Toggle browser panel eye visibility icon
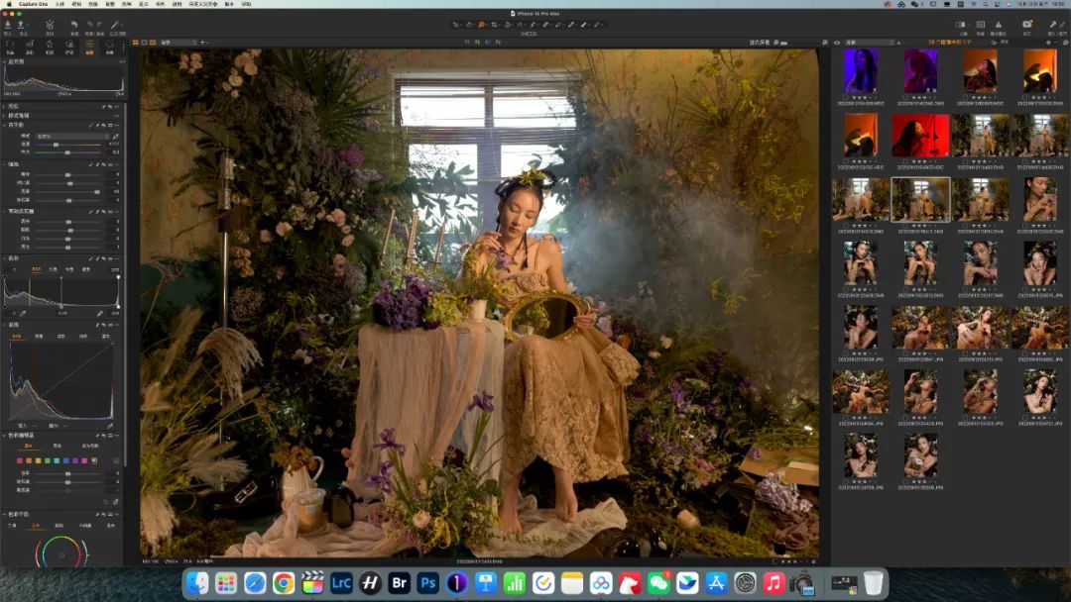 (x=837, y=43)
